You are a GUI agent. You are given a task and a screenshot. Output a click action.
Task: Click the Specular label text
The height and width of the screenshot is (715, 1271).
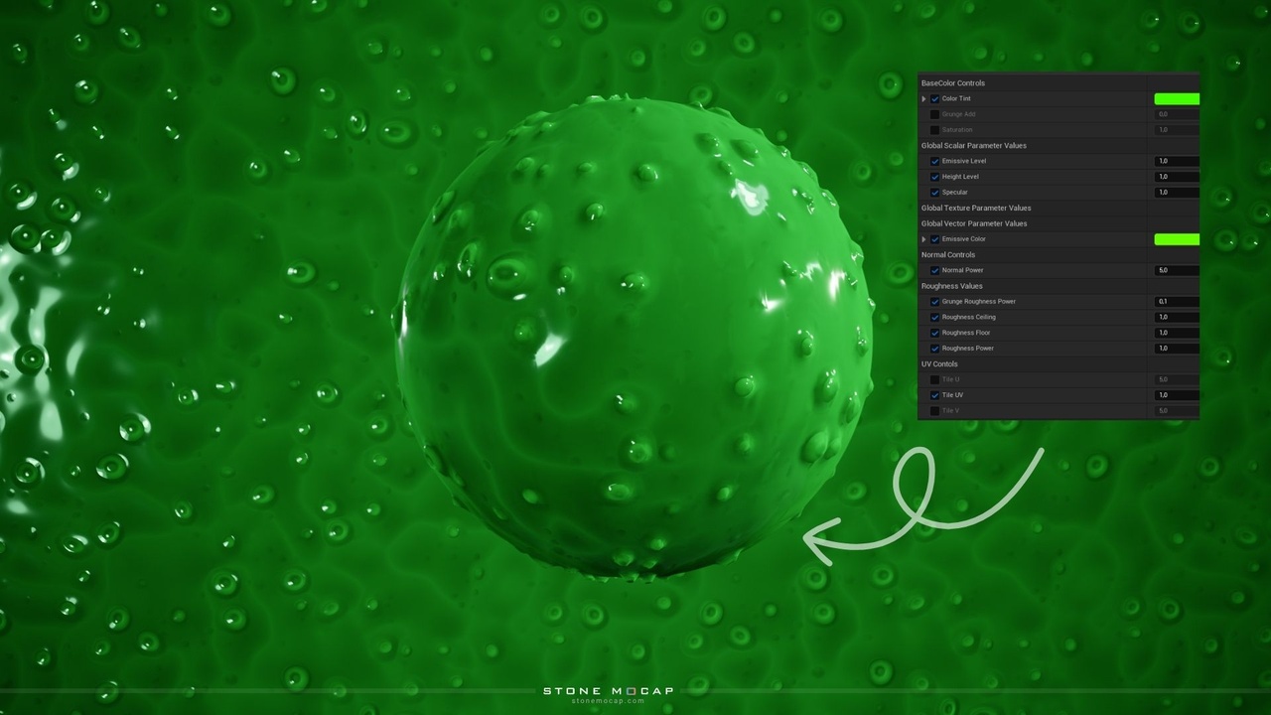pos(954,193)
